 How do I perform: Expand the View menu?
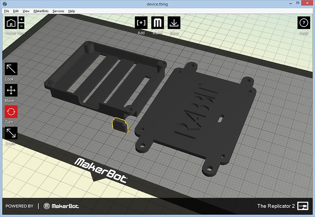26,10
